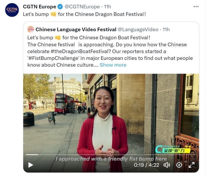Screen dimensions: 207x176
Task: Click the video progress bar
Action: click(x=111, y=155)
